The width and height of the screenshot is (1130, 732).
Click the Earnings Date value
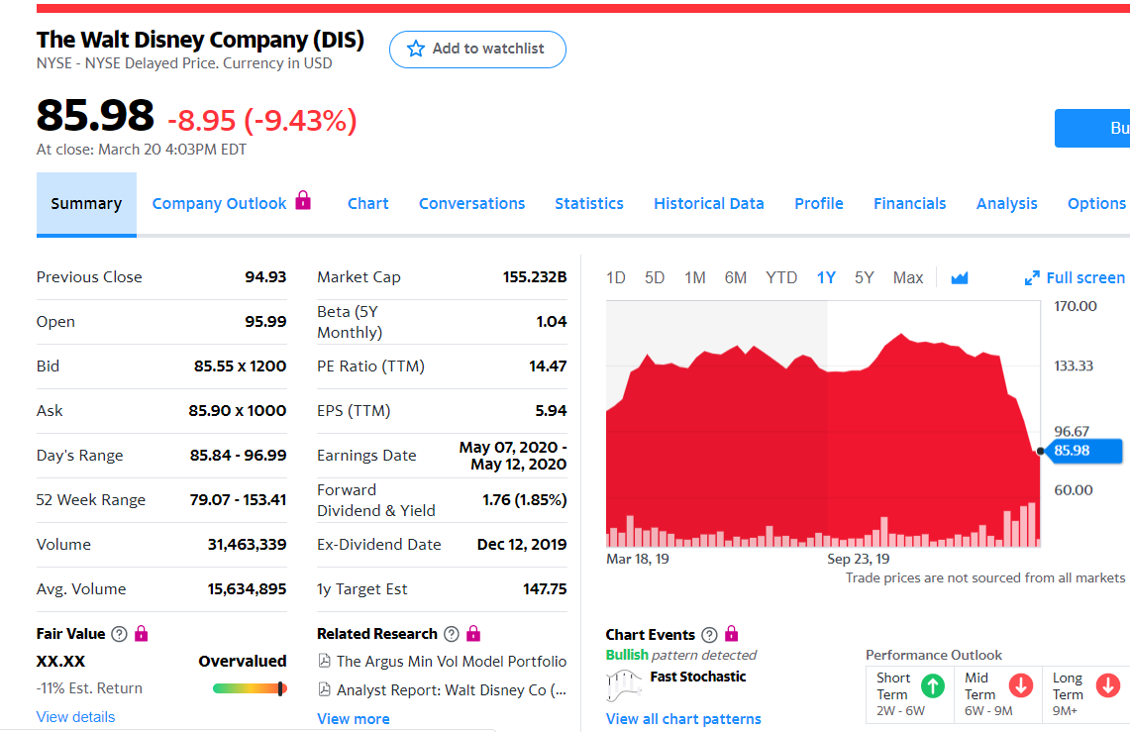513,456
